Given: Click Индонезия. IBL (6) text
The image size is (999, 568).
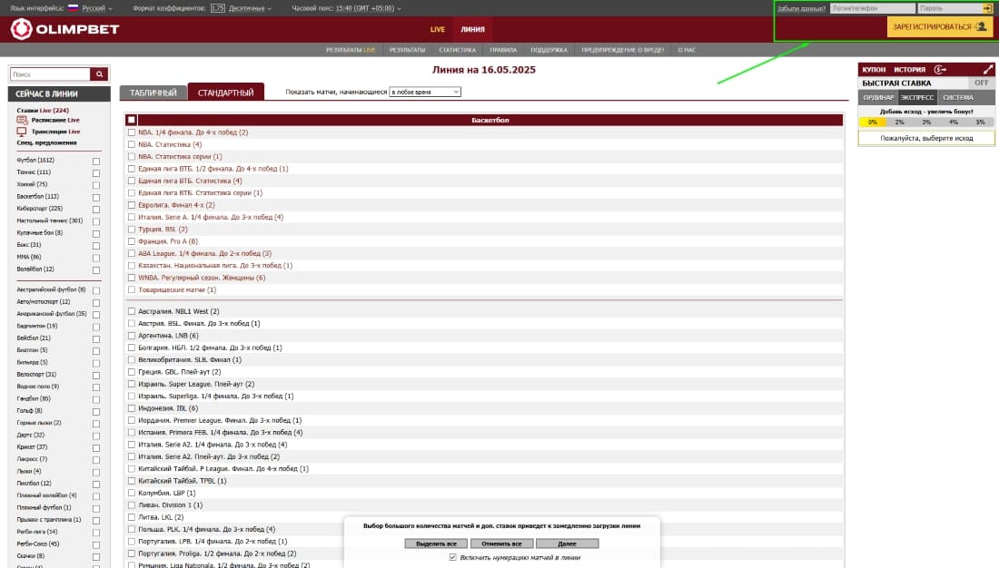Looking at the screenshot, I should coord(168,408).
